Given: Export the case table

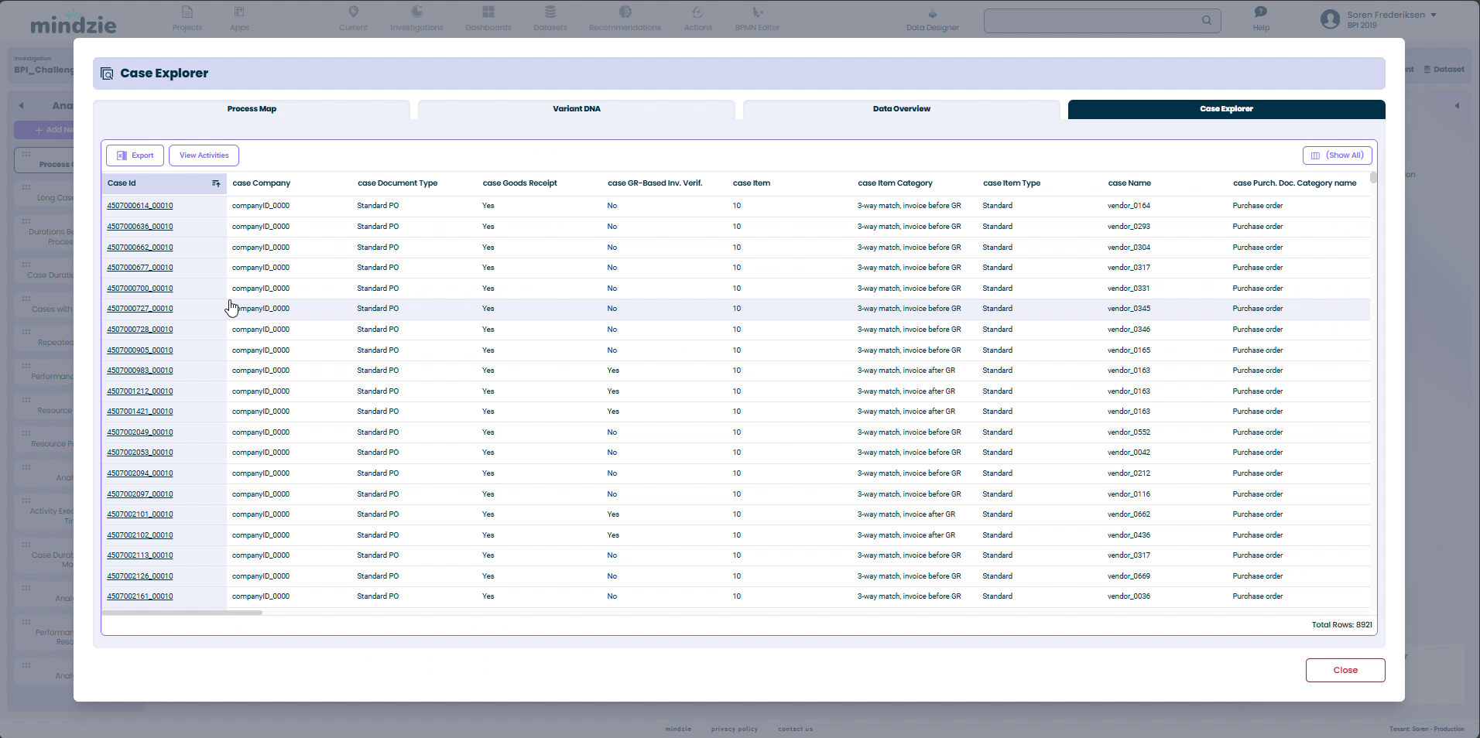Looking at the screenshot, I should pos(135,155).
